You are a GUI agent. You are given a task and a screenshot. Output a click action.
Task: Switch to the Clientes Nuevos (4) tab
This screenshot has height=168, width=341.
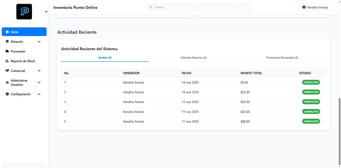193,58
